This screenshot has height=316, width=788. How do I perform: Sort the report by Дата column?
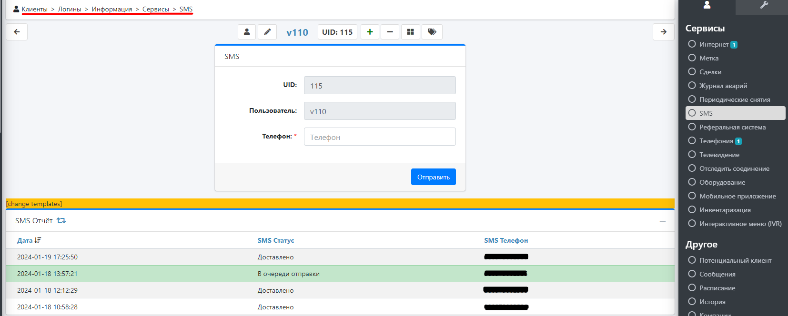click(25, 240)
